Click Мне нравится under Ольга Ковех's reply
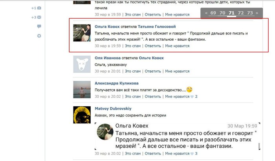Screen dimensions: 275x161 click(177, 46)
